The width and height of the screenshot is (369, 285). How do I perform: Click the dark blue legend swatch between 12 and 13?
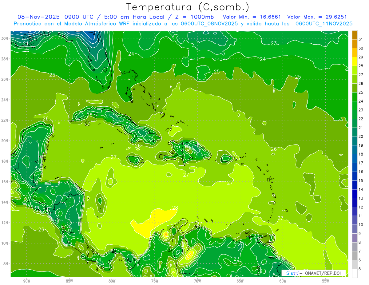pyautogui.click(x=355, y=203)
